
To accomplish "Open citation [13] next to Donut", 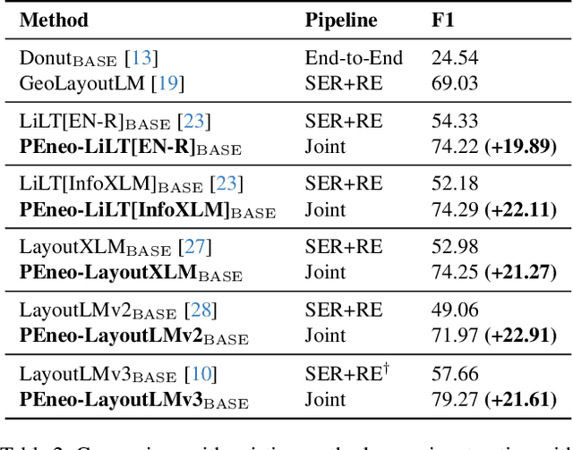I will click(141, 59).
